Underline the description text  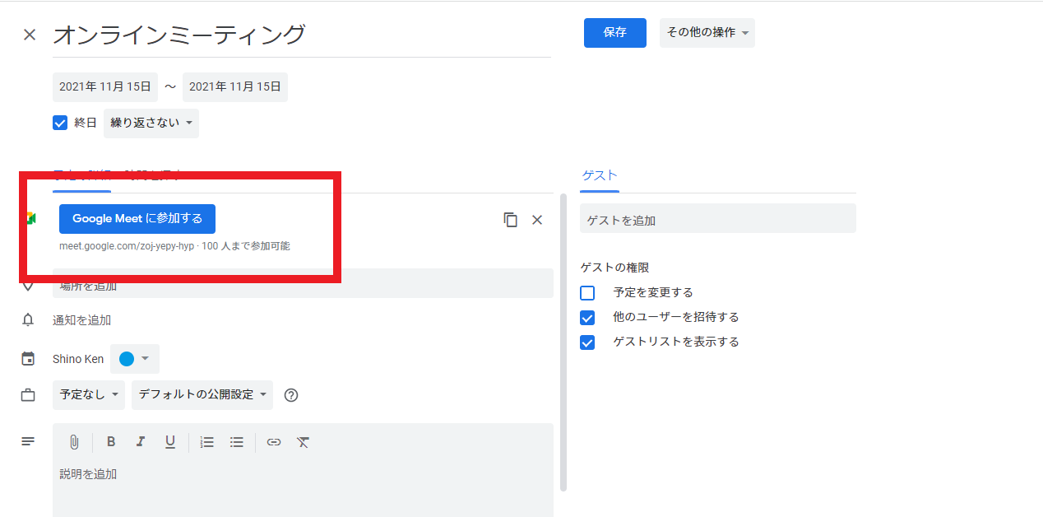(170, 442)
